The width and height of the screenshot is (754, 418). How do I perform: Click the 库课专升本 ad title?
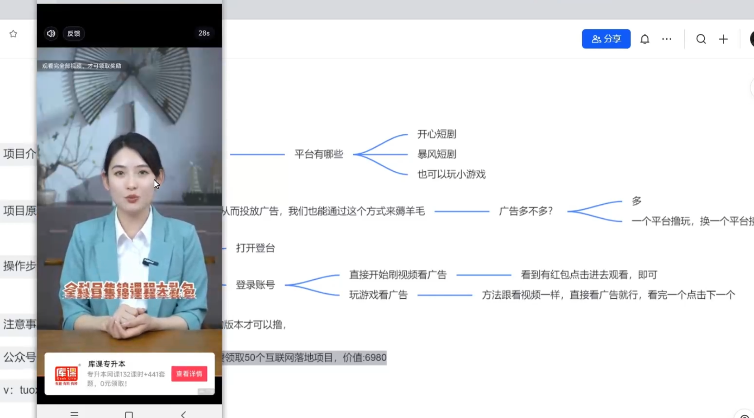click(x=107, y=364)
